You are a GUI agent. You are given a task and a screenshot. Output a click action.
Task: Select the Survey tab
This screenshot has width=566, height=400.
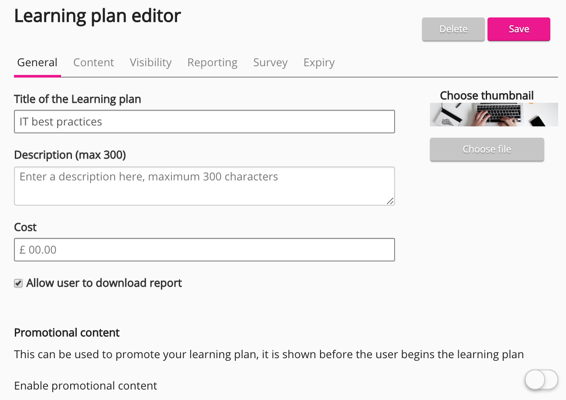pos(270,63)
